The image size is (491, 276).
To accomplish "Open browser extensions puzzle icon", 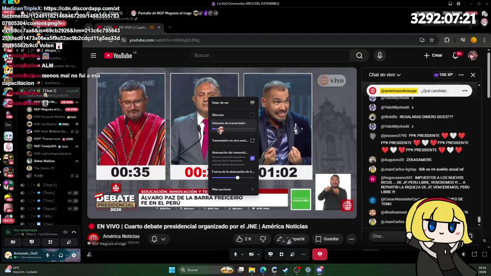I will 447,40.
